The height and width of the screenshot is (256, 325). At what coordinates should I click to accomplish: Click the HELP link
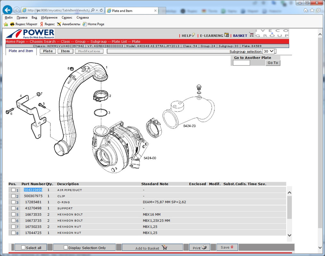coord(186,36)
